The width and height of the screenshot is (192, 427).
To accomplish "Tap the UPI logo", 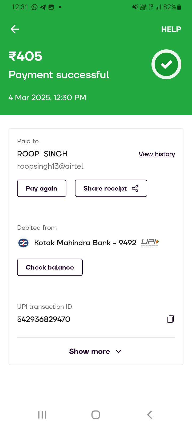I will click(x=150, y=242).
